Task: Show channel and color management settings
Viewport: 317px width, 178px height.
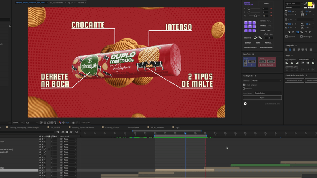Action: [60, 123]
